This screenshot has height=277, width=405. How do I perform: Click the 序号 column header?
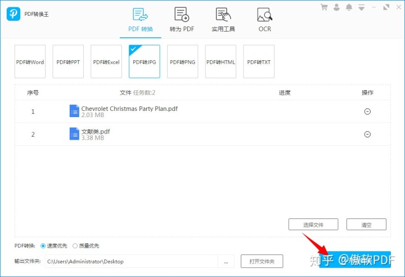coord(33,92)
